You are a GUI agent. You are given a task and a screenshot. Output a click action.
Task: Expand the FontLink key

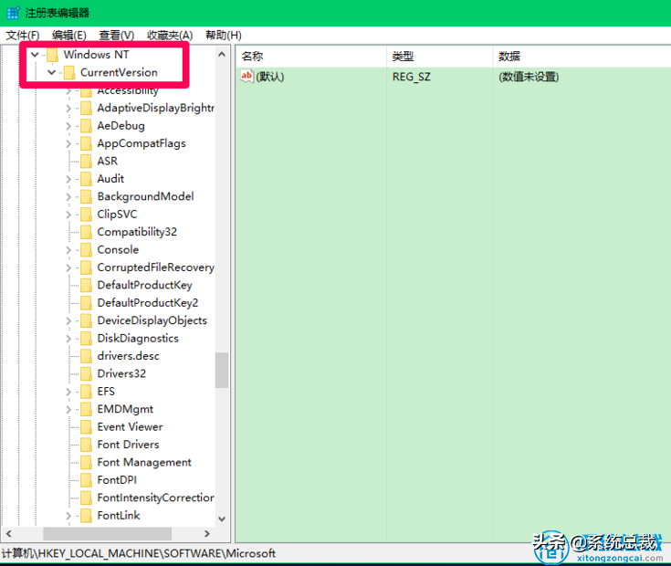click(x=68, y=516)
